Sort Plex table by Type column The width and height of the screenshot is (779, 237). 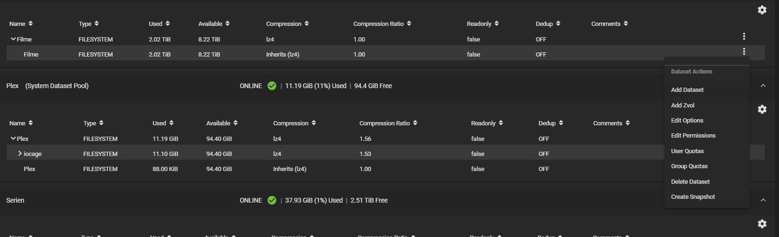click(93, 123)
